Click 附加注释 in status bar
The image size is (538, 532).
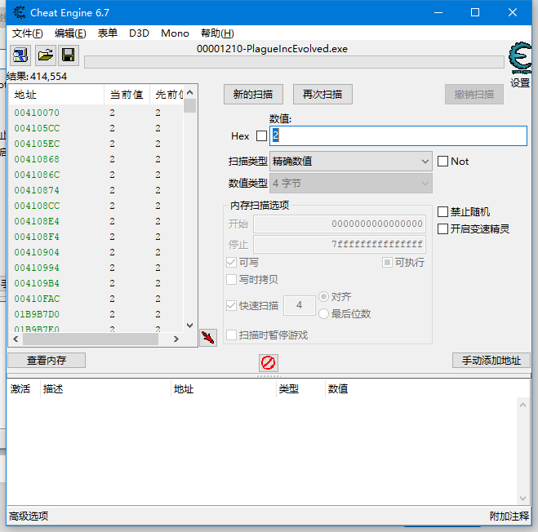tap(509, 516)
